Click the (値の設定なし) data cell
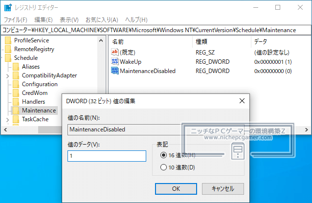This screenshot has height=203, width=312. (271, 53)
